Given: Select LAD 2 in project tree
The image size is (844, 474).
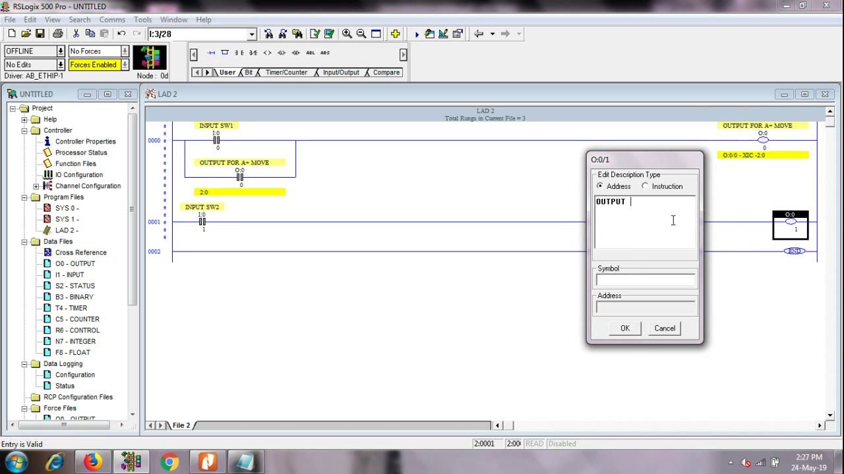Looking at the screenshot, I should pos(67,230).
